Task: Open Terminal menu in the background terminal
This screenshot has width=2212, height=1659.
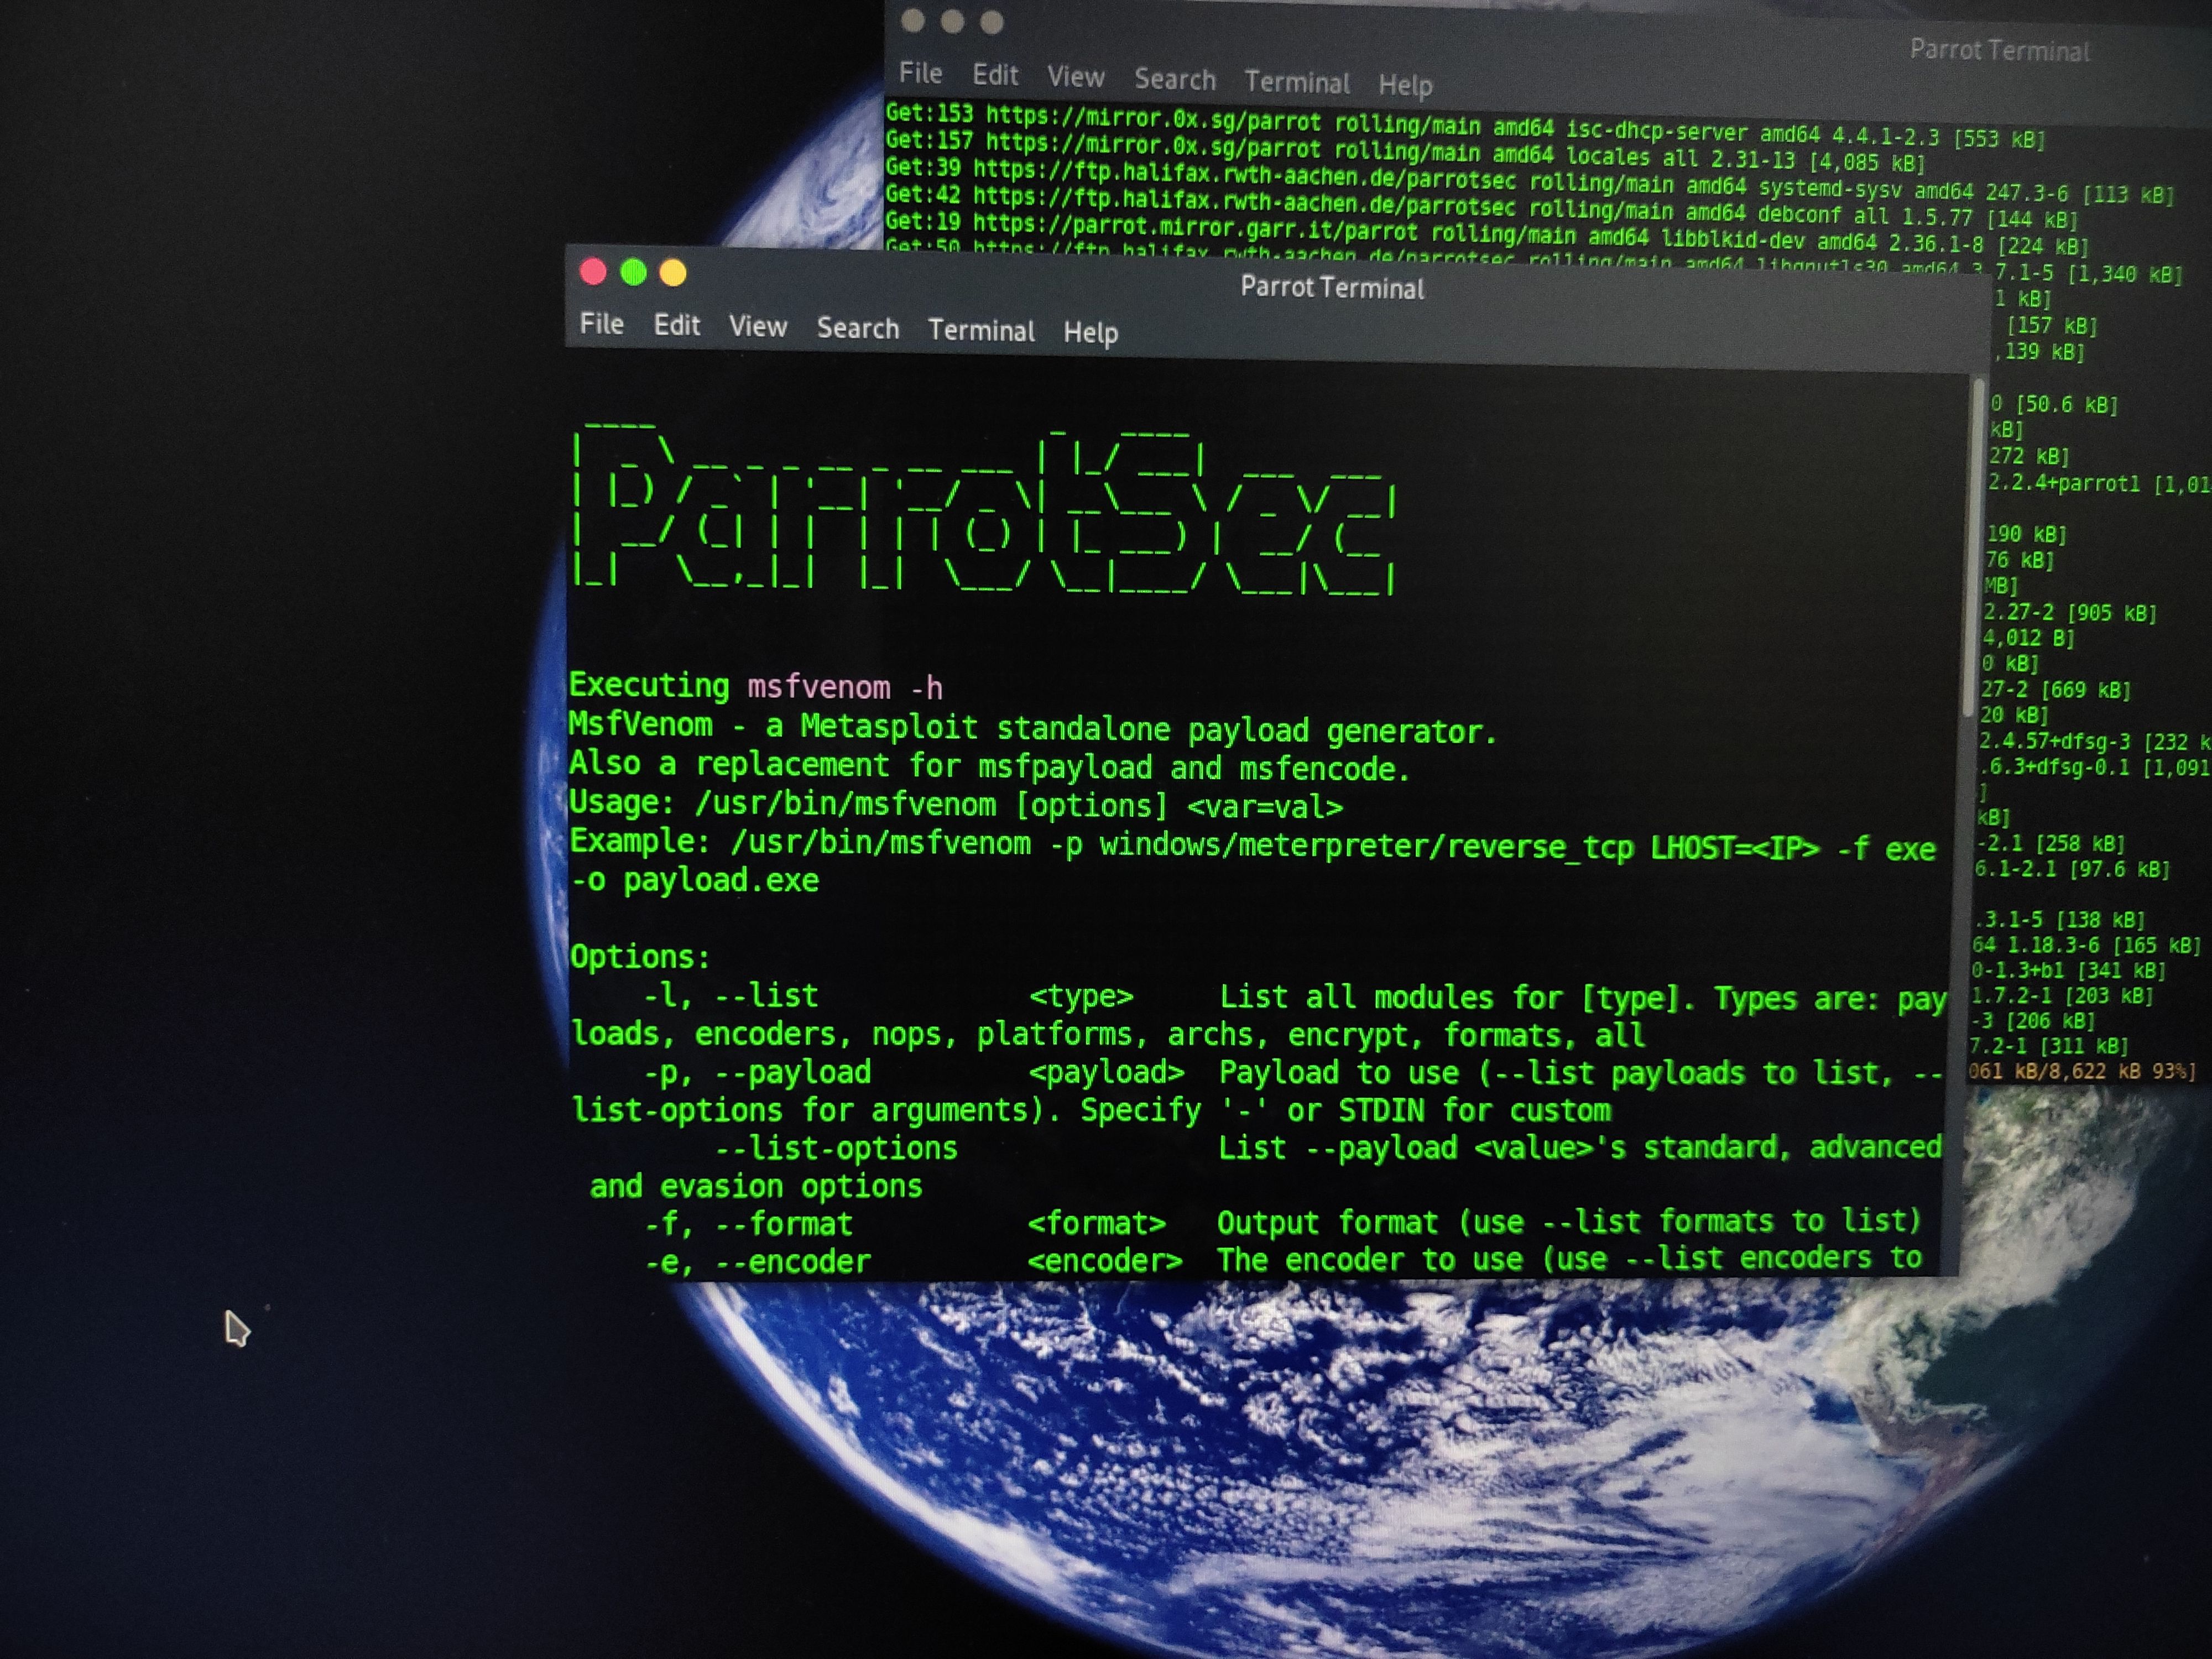Action: [1296, 82]
